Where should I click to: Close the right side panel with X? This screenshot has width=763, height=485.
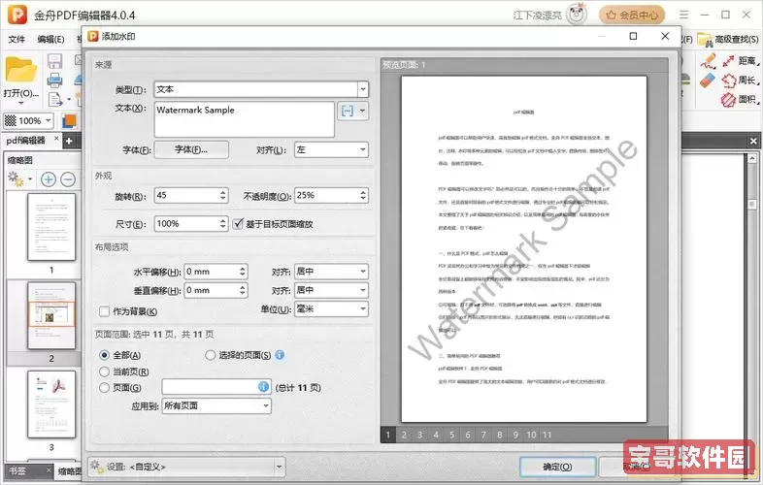753,141
